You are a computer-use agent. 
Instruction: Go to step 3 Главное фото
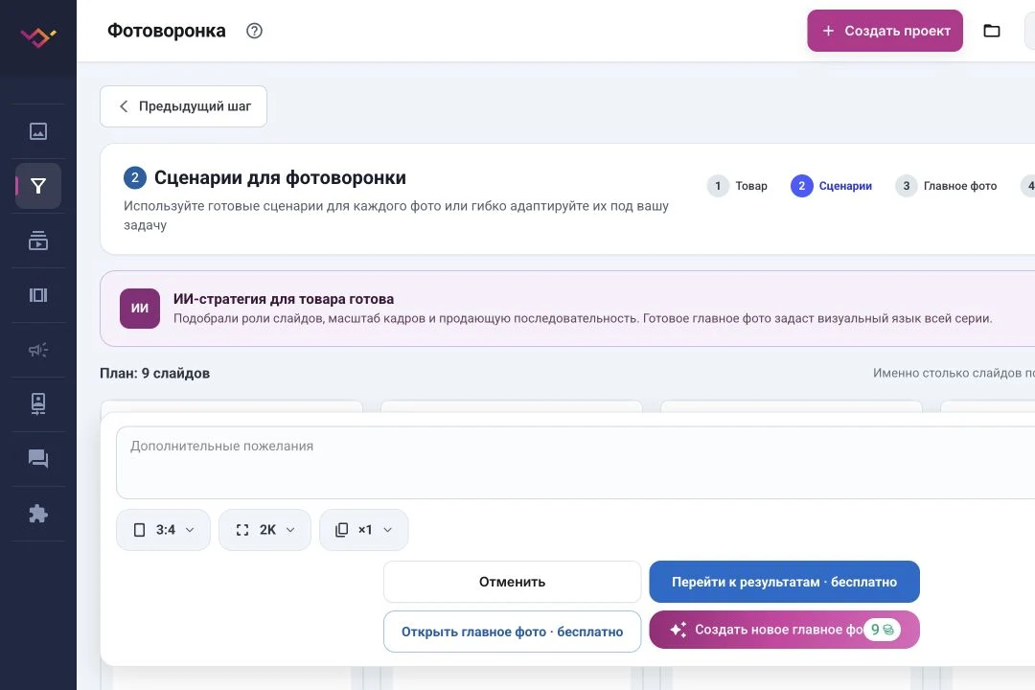pyautogui.click(x=946, y=186)
